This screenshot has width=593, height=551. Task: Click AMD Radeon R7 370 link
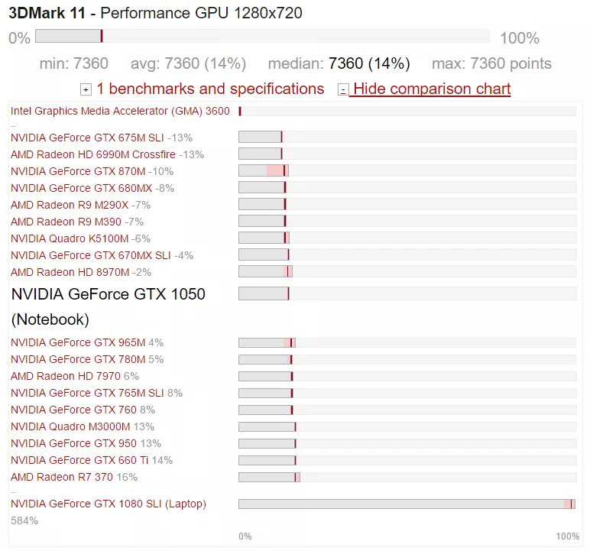pos(62,477)
